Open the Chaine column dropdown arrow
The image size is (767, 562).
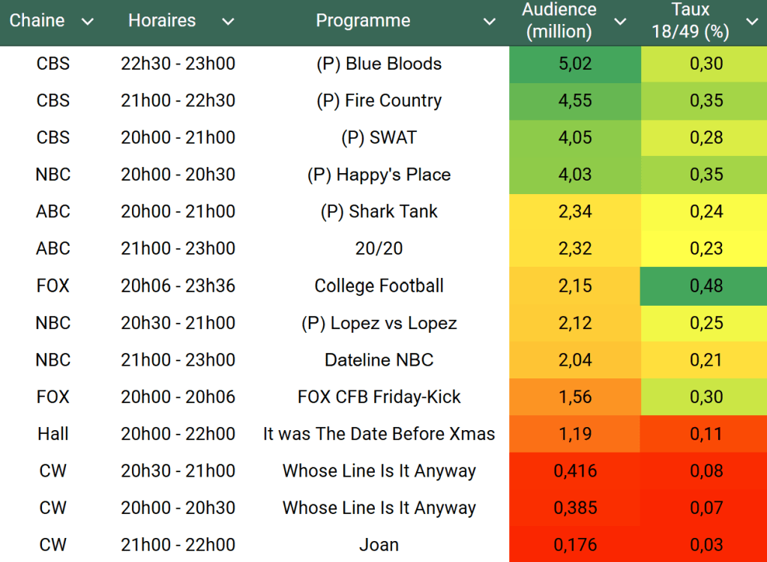pos(87,22)
